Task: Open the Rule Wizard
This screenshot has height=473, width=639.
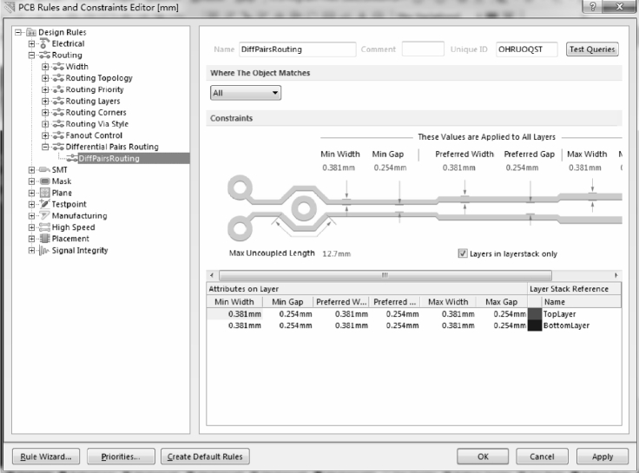Action: click(x=47, y=457)
